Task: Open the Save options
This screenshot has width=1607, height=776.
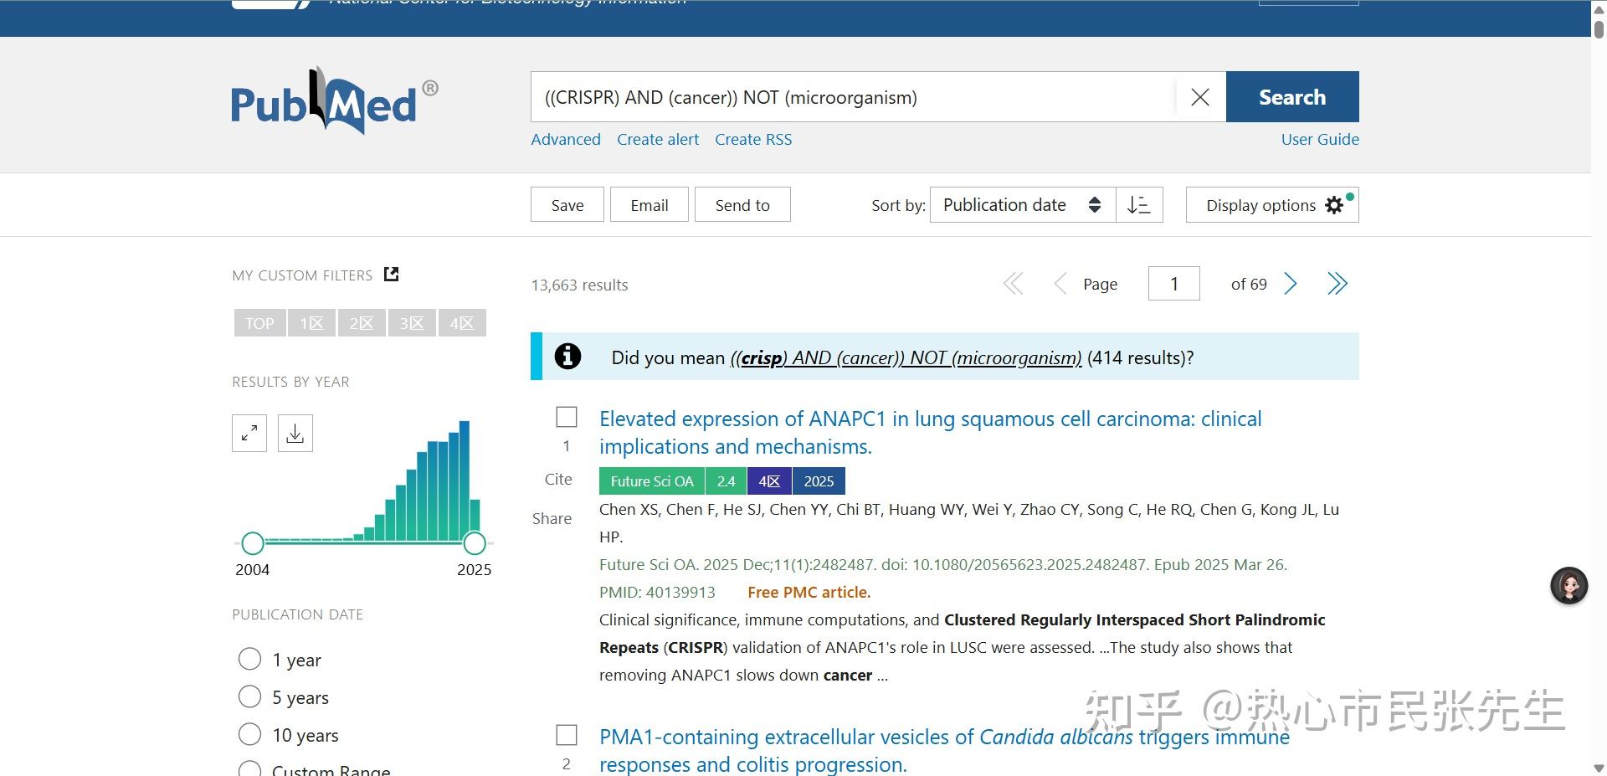Action: click(567, 204)
